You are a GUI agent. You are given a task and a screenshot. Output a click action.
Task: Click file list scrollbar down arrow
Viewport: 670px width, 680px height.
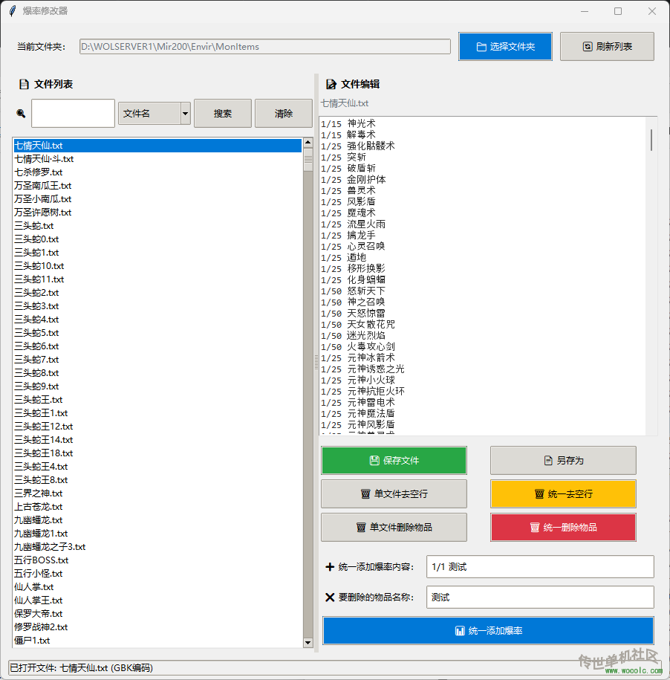pyautogui.click(x=308, y=643)
